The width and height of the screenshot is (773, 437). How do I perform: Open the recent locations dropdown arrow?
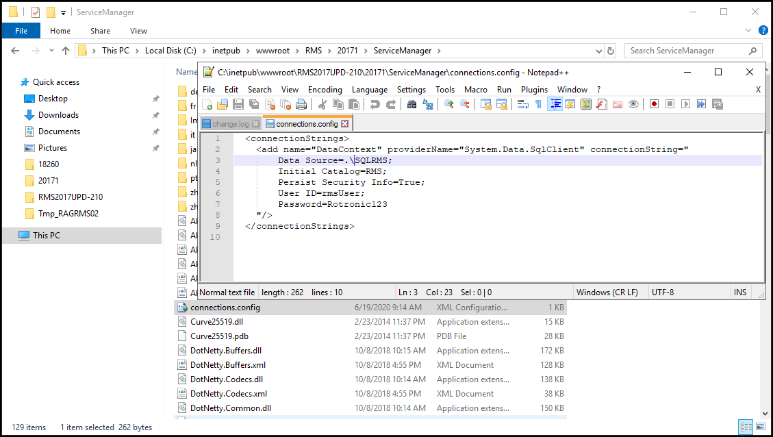pos(51,51)
